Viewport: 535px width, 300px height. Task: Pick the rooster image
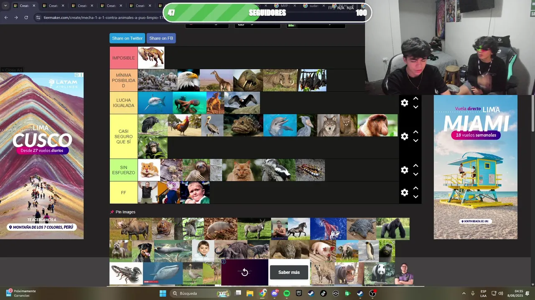coord(184,125)
